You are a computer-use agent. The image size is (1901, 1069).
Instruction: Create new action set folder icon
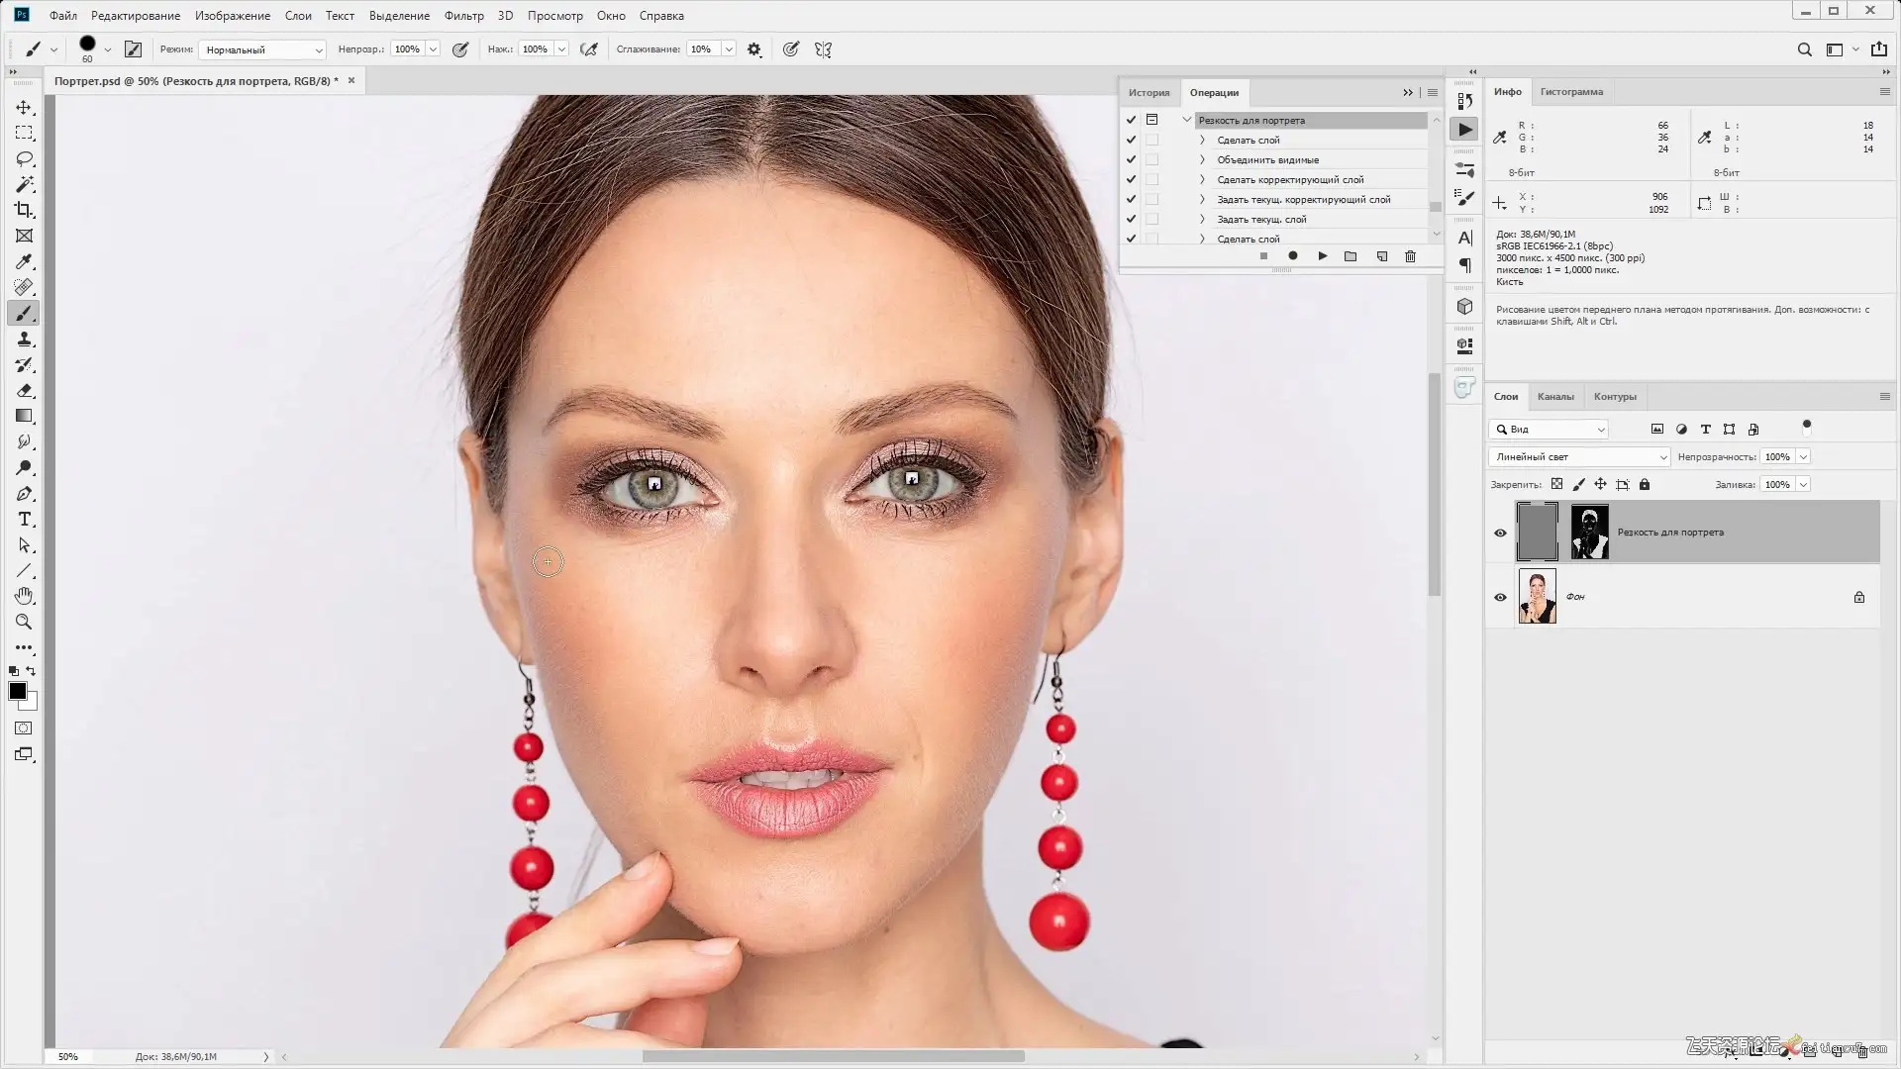tap(1351, 256)
